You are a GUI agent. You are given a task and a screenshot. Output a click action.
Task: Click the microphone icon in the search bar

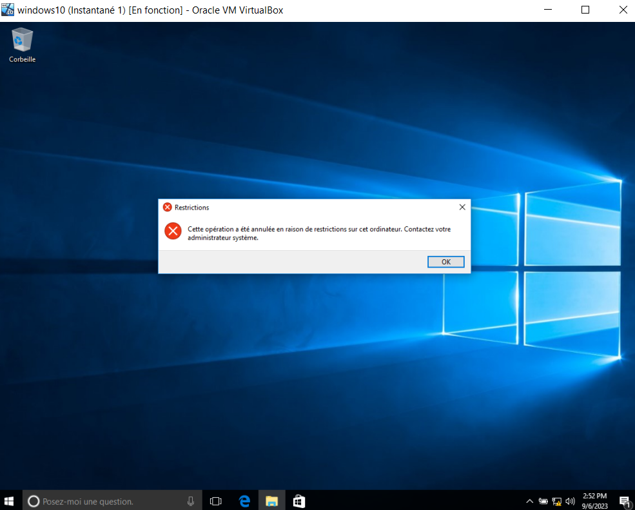point(190,500)
